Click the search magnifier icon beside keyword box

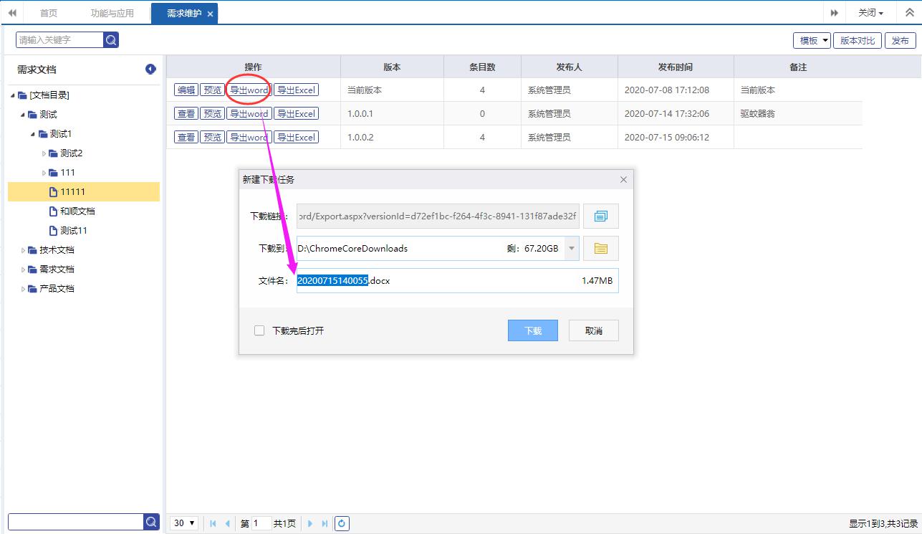point(111,40)
